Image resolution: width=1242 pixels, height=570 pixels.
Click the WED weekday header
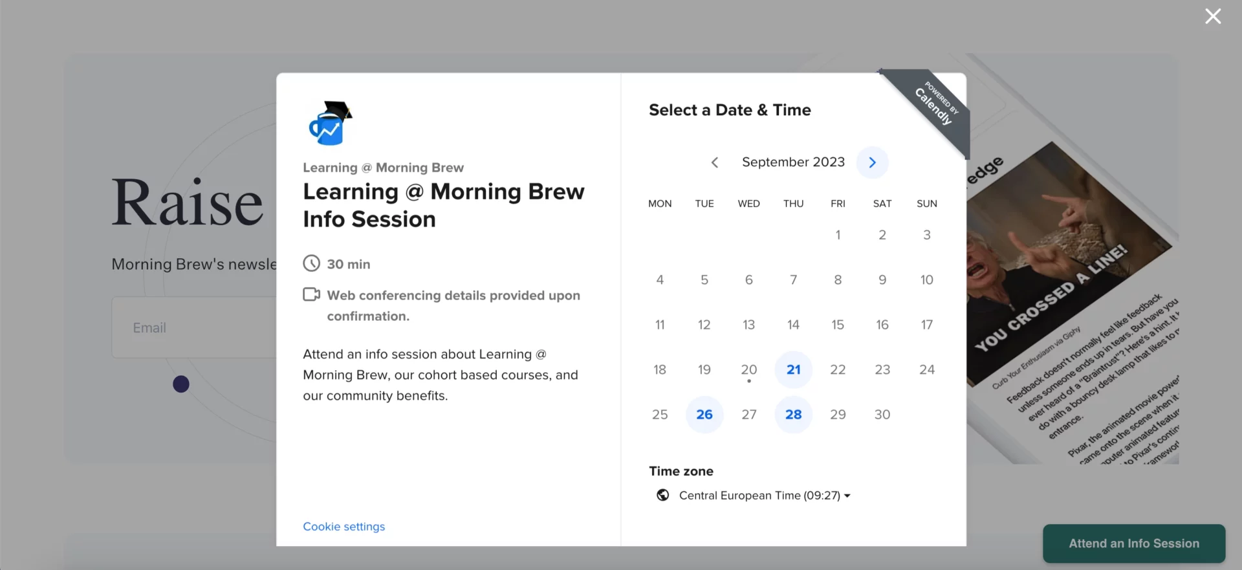749,203
